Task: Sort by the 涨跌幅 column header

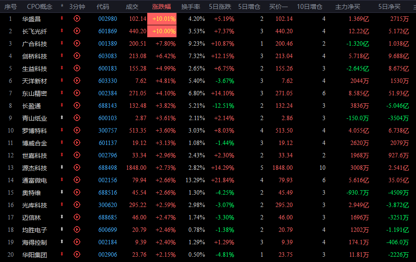Action: click(x=161, y=7)
